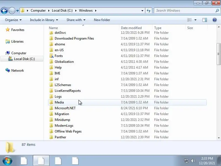Viewport: 221px width, 166px height.
Task: Open the volume speaker tray icon
Action: tap(193, 161)
